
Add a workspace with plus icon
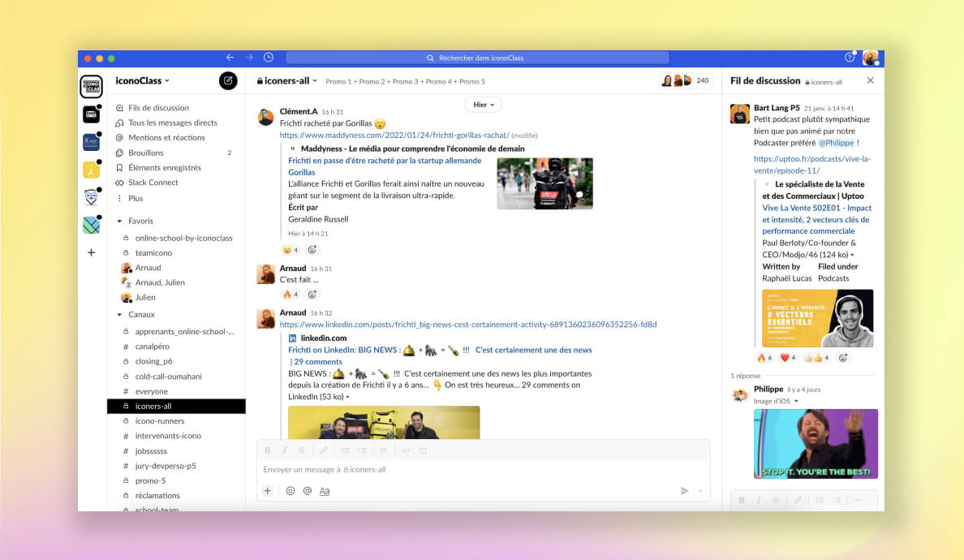point(91,252)
